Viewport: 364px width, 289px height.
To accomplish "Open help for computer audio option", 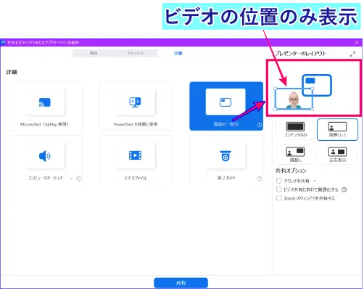I will 78,179.
